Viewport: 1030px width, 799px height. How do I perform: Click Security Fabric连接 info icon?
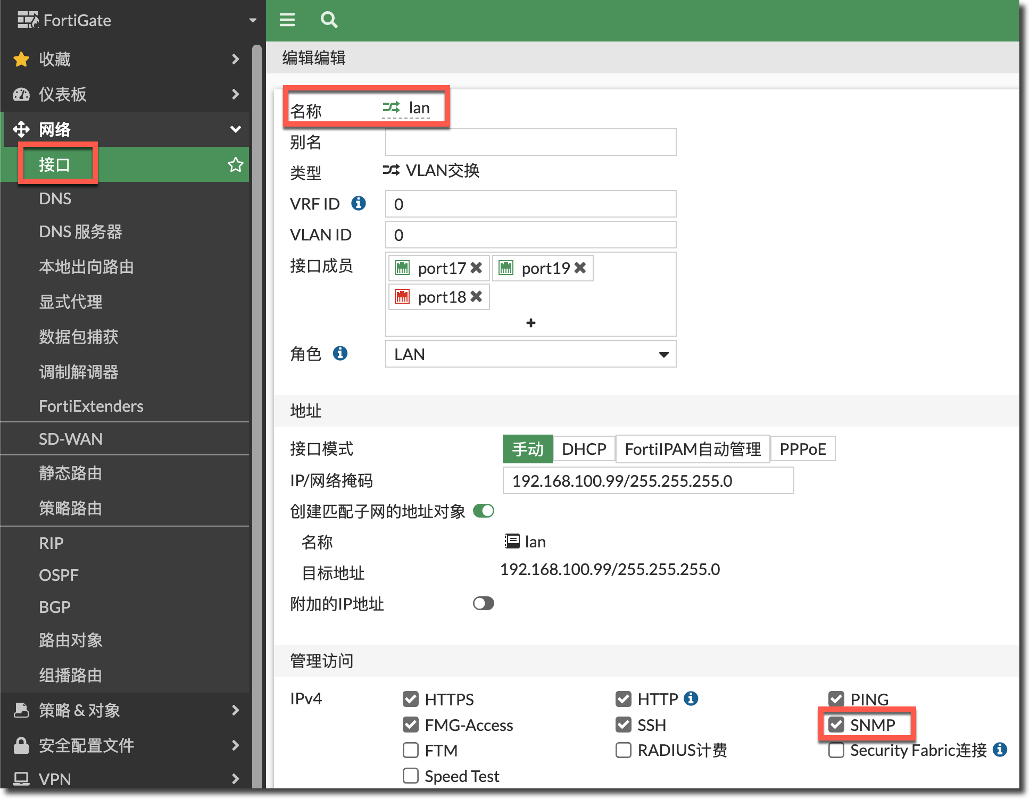coord(1000,750)
